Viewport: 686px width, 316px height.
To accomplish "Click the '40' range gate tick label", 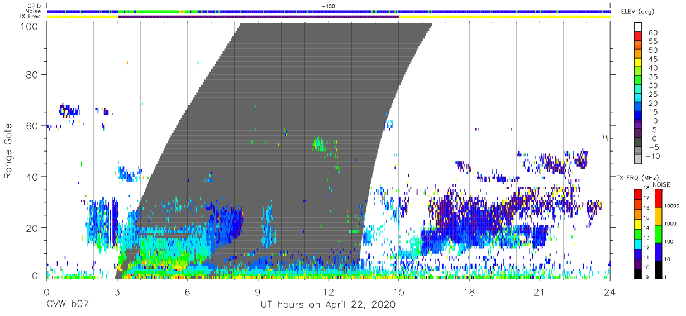I will coord(33,177).
